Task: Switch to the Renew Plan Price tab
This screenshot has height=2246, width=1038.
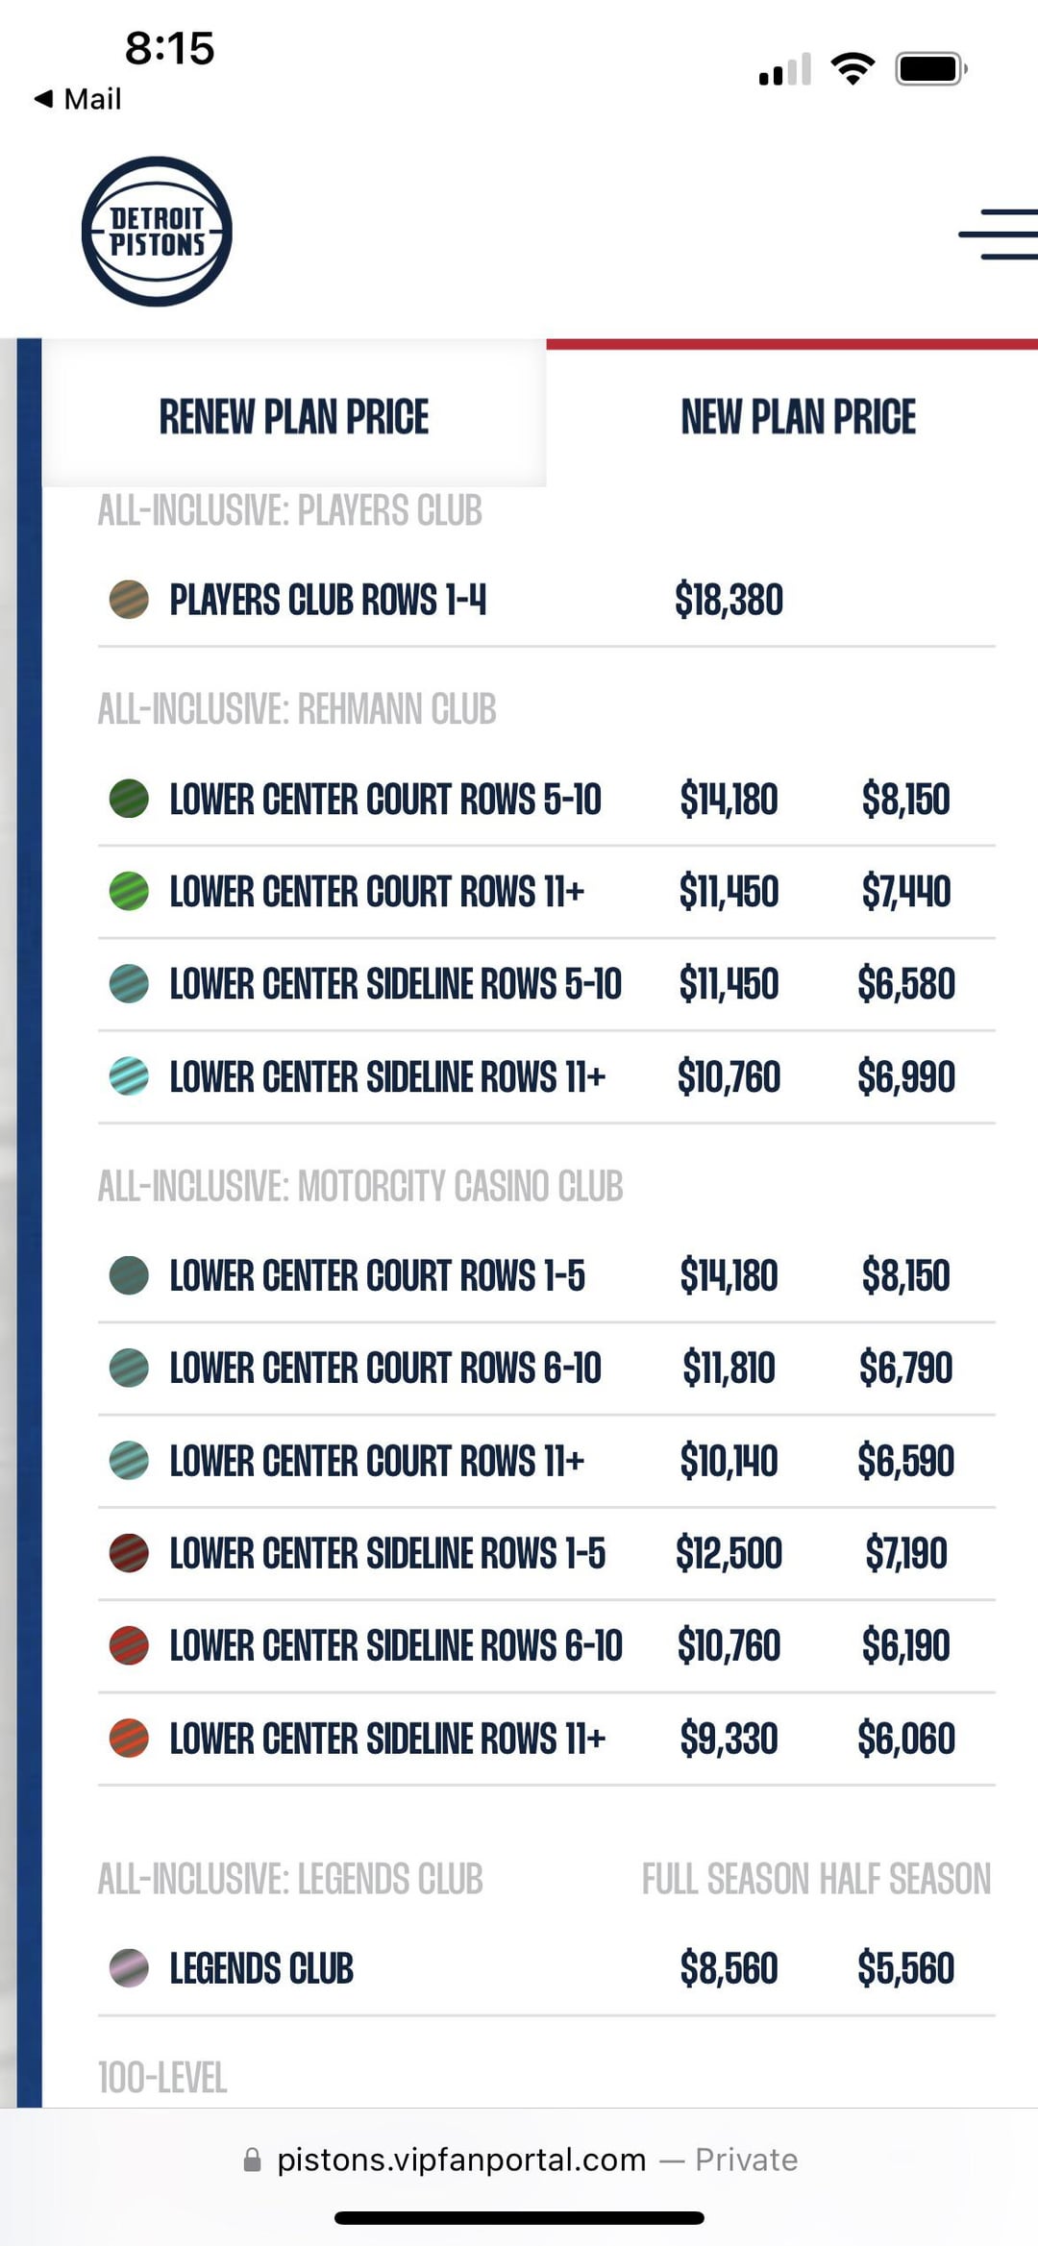Action: coord(293,417)
